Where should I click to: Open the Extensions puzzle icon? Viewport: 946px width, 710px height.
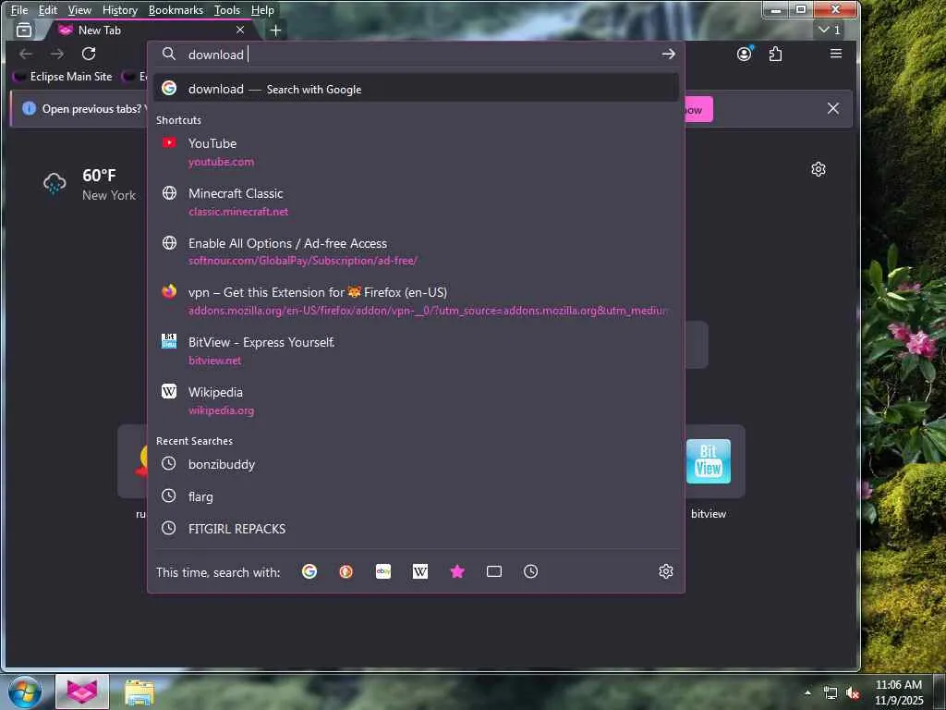[x=776, y=54]
